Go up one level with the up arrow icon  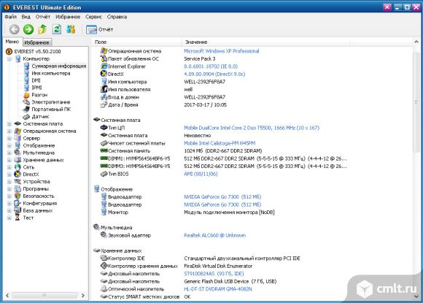42,29
